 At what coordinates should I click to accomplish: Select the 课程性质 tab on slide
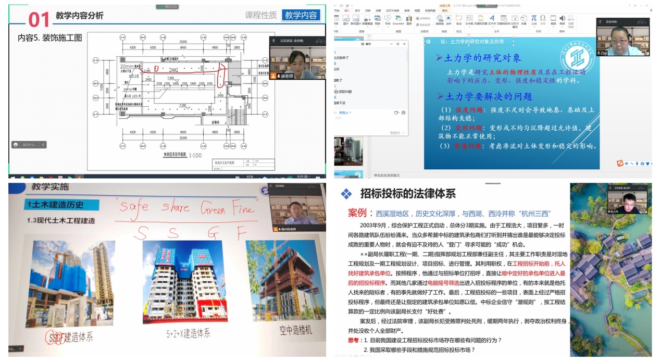(261, 15)
